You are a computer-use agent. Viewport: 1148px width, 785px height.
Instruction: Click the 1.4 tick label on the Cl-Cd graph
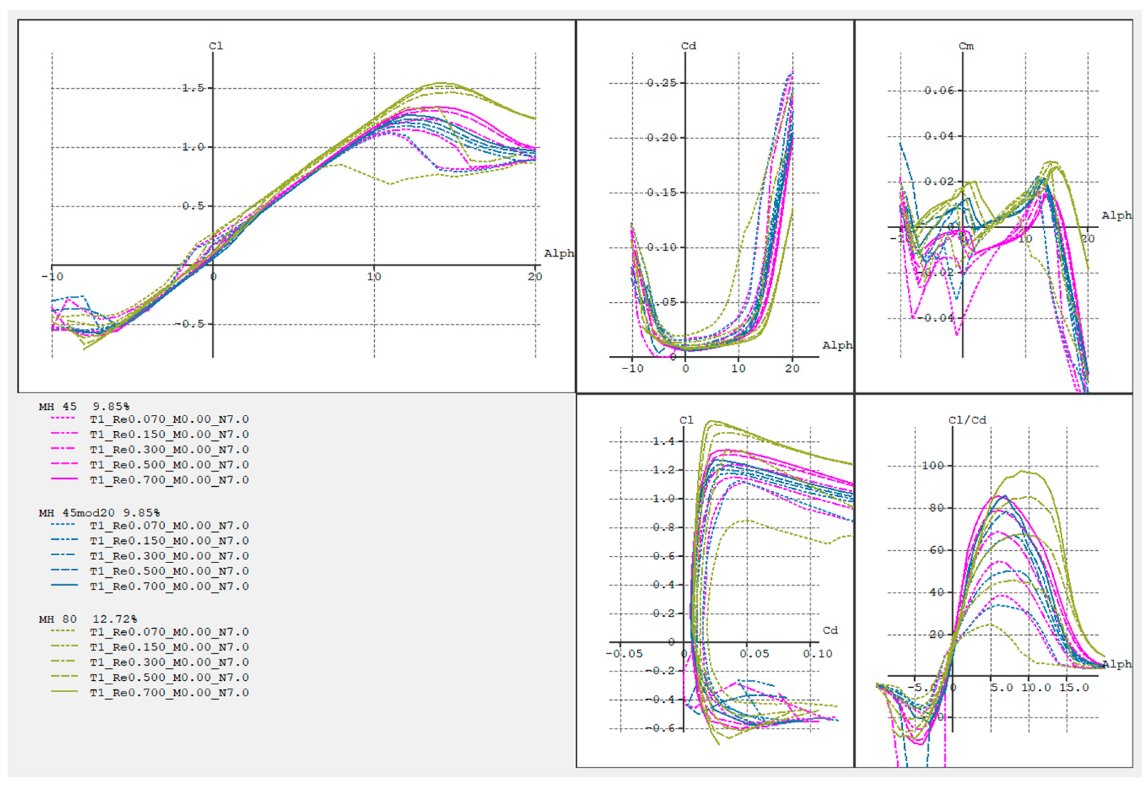[x=664, y=441]
